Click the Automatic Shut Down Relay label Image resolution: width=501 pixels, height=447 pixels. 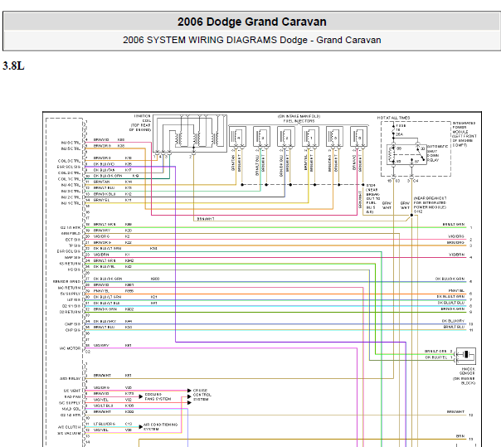click(437, 153)
